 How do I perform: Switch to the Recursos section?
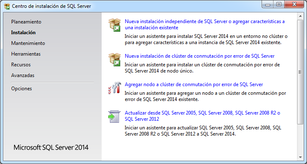[x=21, y=65]
